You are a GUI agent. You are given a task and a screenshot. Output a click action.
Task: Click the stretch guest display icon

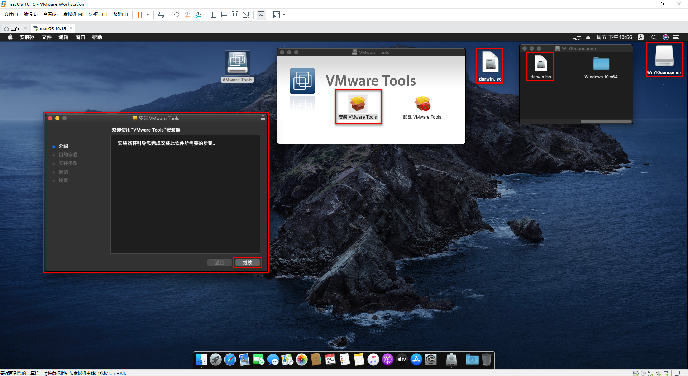pos(277,15)
